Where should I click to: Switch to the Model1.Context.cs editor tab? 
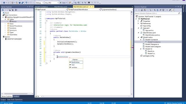pyautogui.click(x=41, y=7)
